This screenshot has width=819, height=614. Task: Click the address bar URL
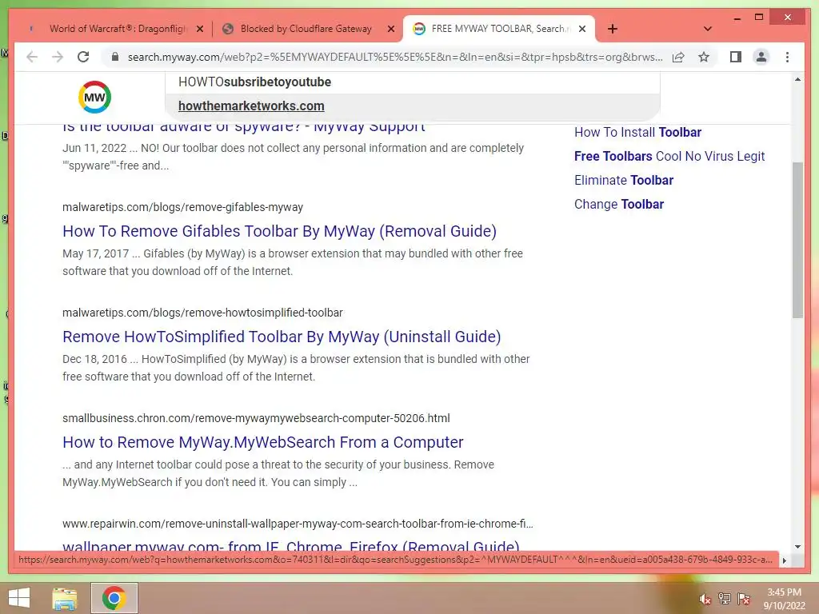click(x=395, y=57)
